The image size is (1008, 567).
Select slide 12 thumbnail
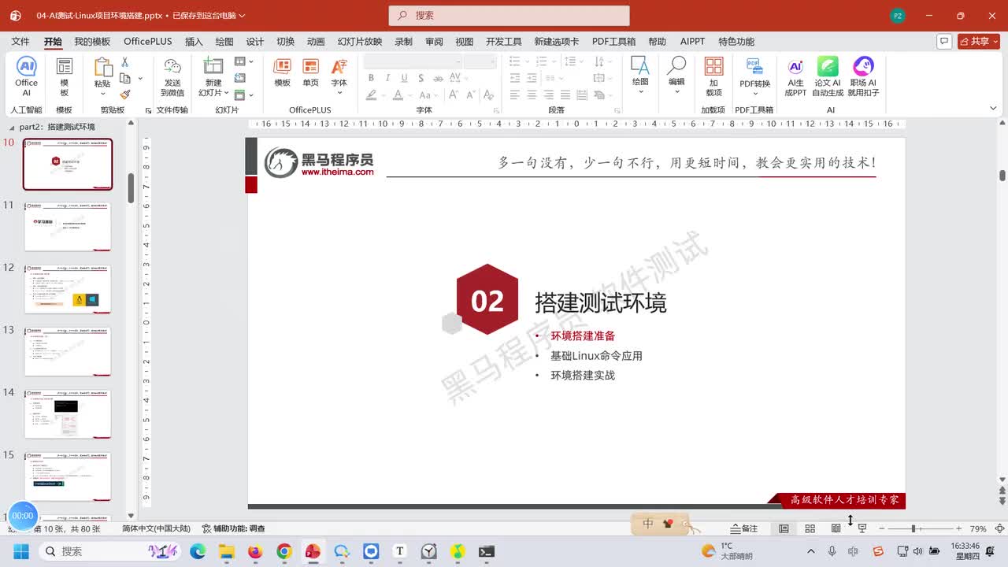(68, 289)
